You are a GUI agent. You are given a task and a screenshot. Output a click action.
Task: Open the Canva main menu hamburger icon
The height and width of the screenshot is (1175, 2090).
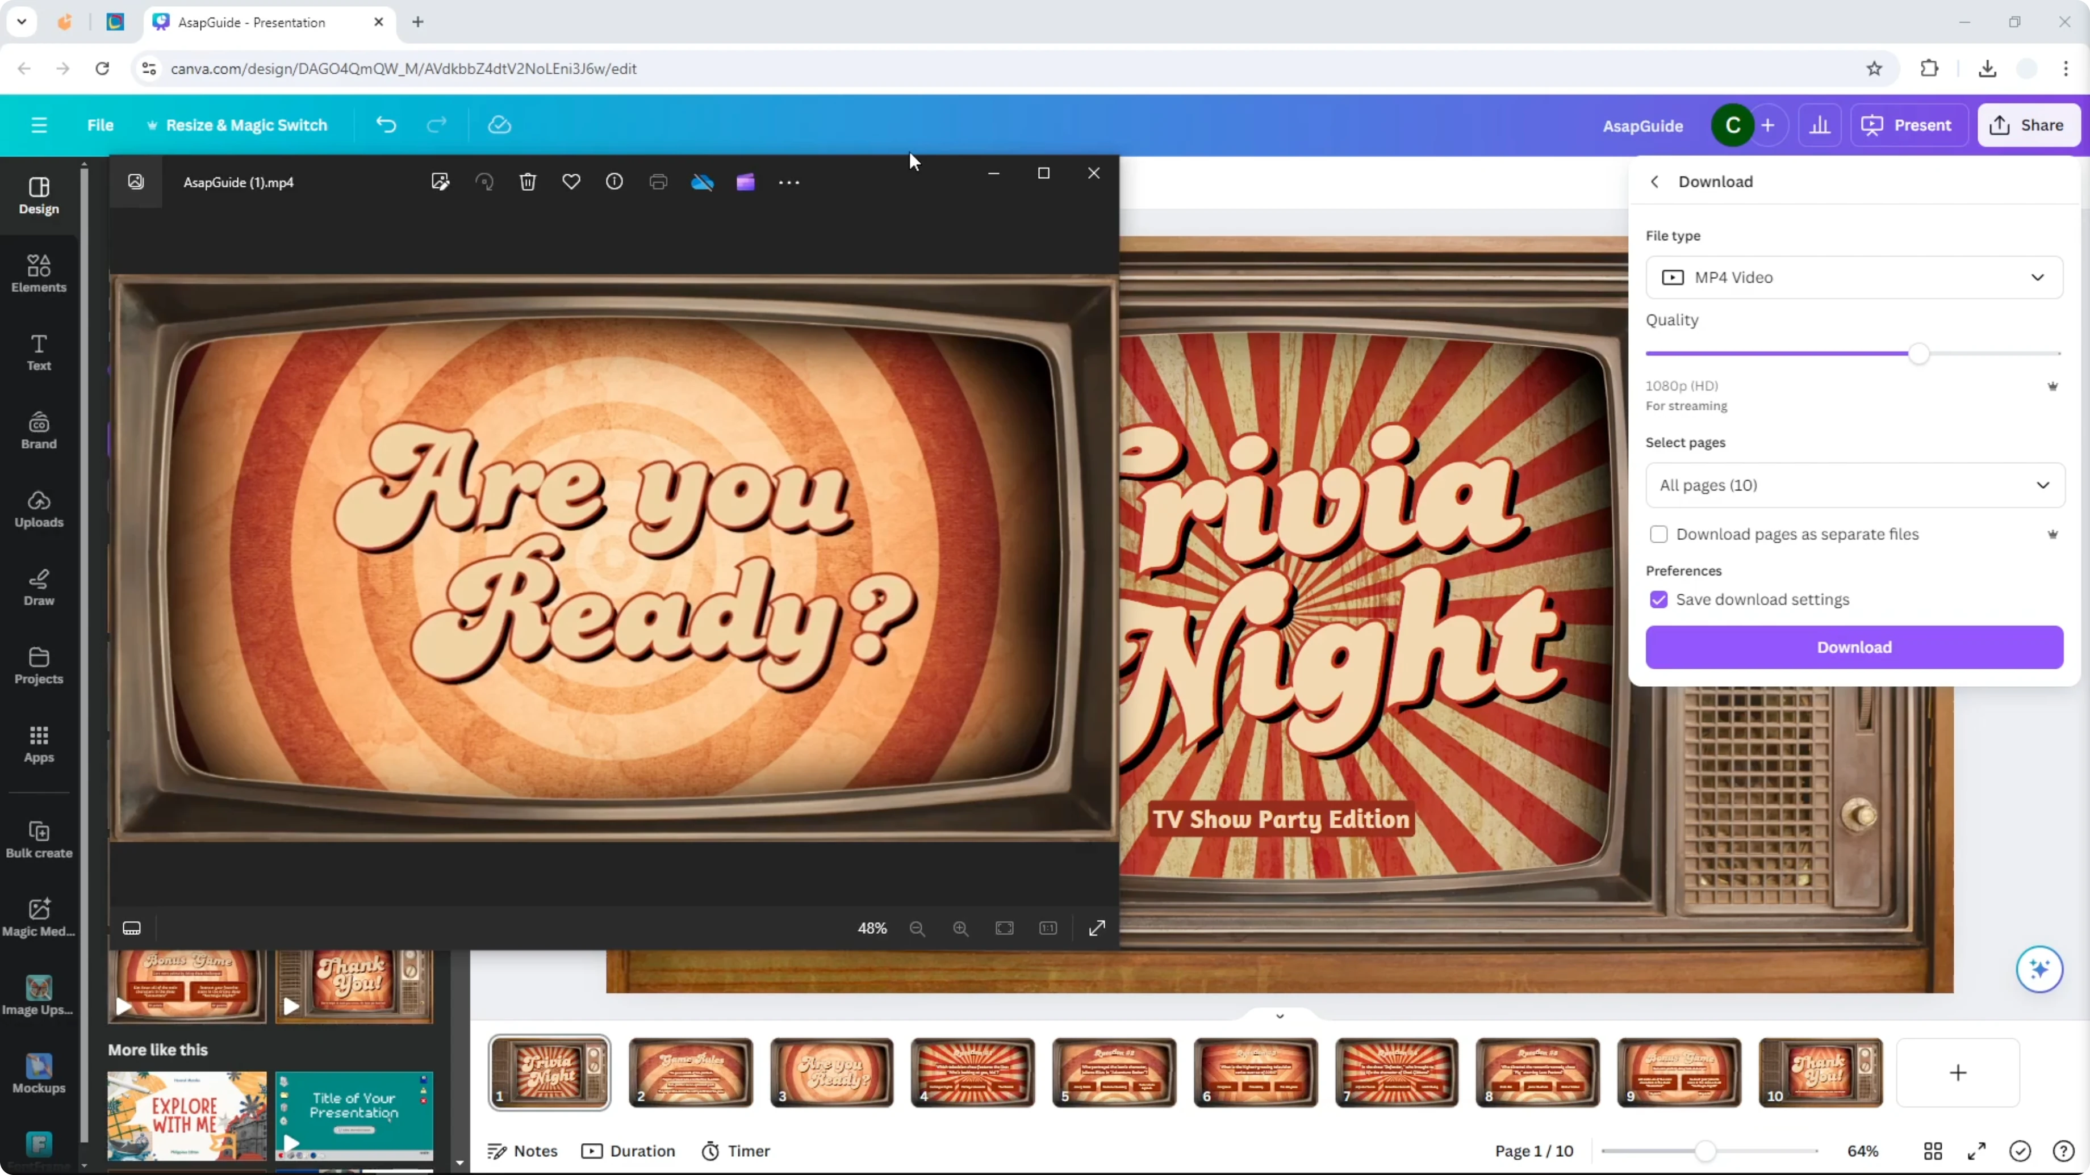click(39, 125)
